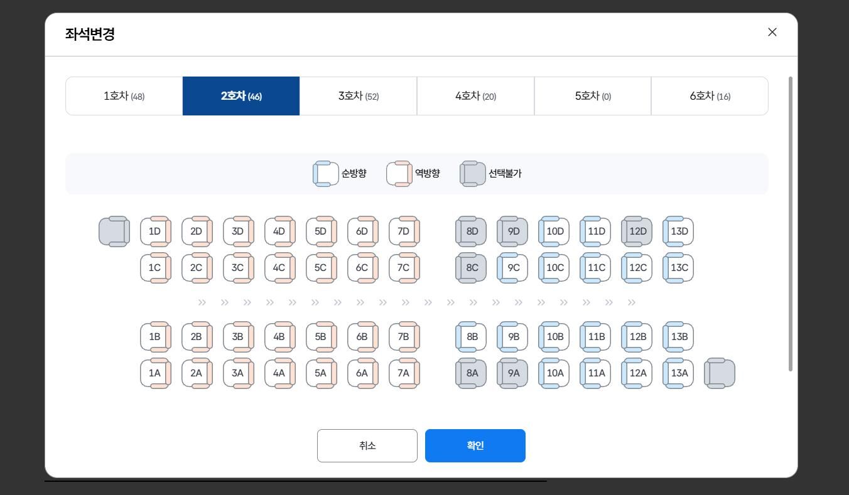Screen dimensions: 849x495
Task: Pick seat 3C
Action: 238,268
